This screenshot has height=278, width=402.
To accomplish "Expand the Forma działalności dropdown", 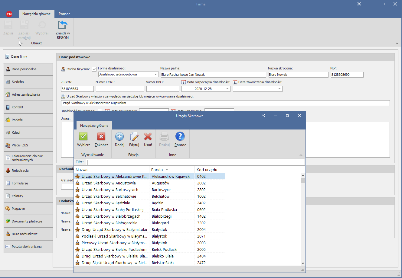I will pos(156,75).
